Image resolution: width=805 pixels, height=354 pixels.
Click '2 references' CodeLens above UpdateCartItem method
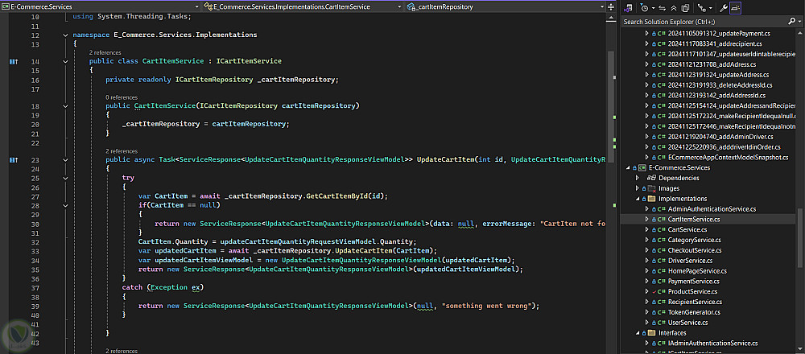point(122,151)
